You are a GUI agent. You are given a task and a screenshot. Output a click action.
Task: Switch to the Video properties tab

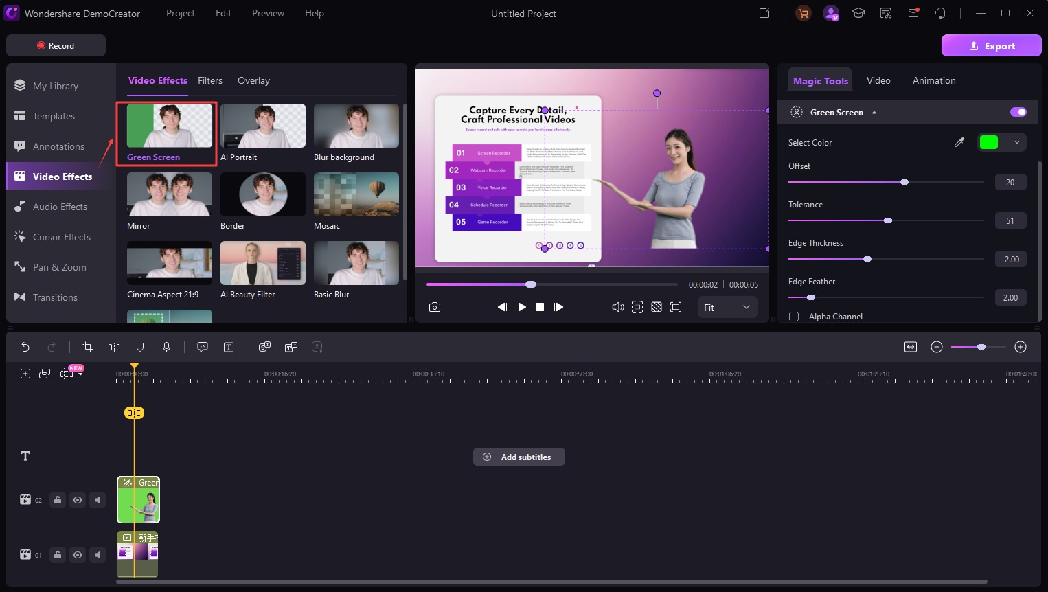pyautogui.click(x=878, y=80)
